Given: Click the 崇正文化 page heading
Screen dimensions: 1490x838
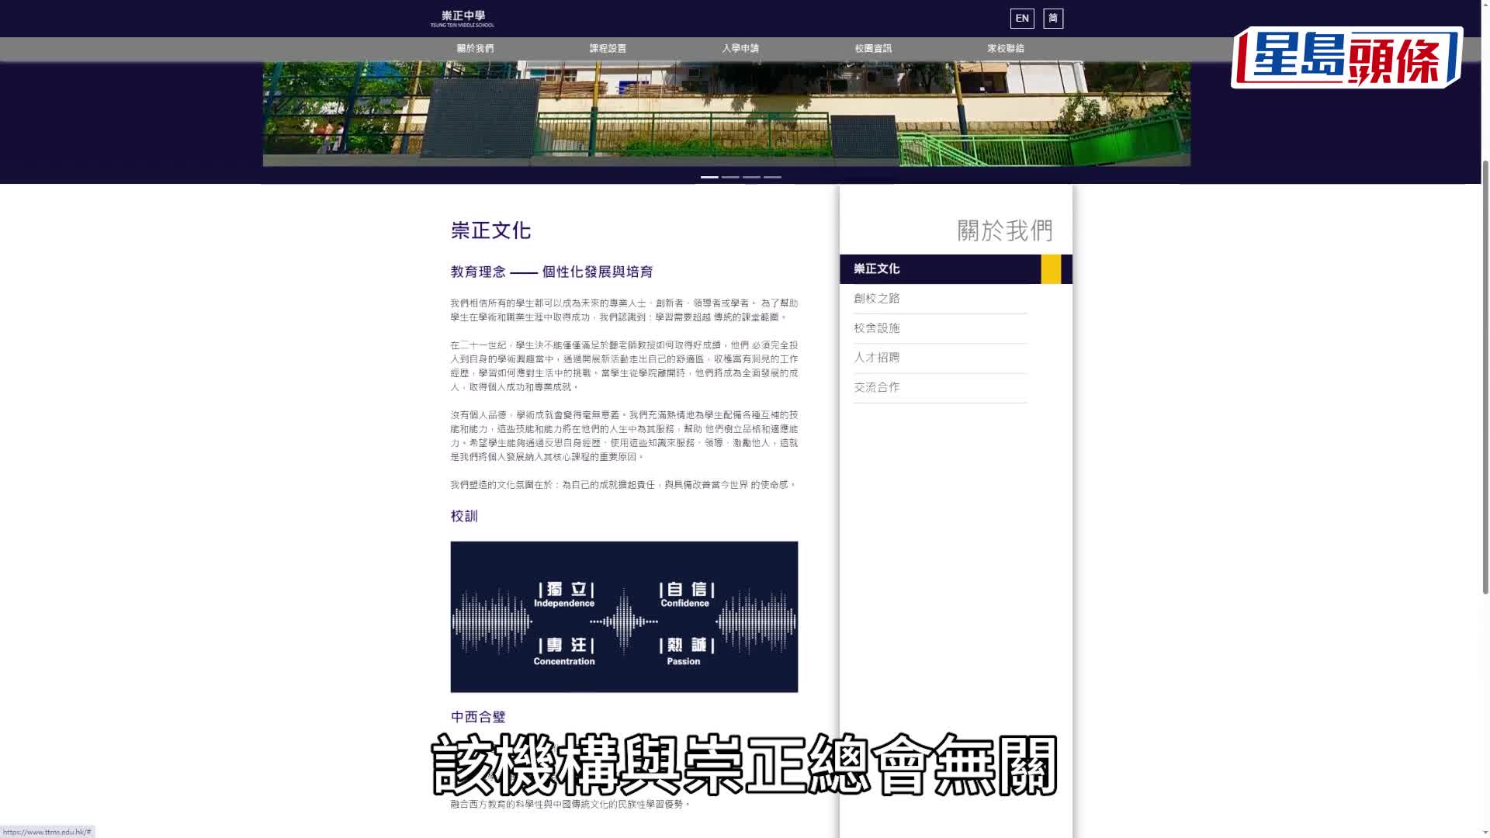Looking at the screenshot, I should pyautogui.click(x=490, y=230).
